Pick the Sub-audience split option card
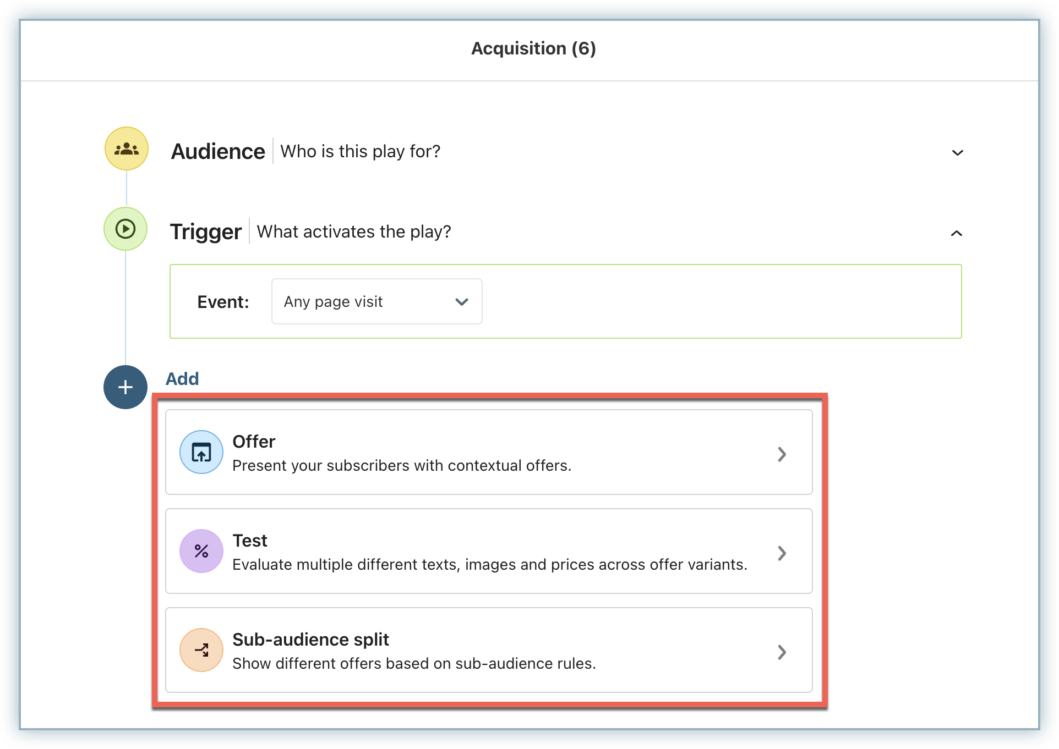This screenshot has width=1059, height=749. tap(489, 650)
